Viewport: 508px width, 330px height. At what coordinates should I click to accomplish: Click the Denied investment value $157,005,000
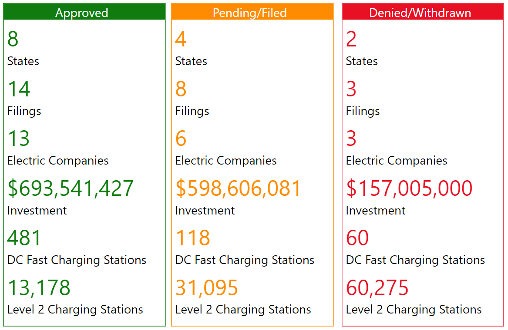click(x=409, y=188)
